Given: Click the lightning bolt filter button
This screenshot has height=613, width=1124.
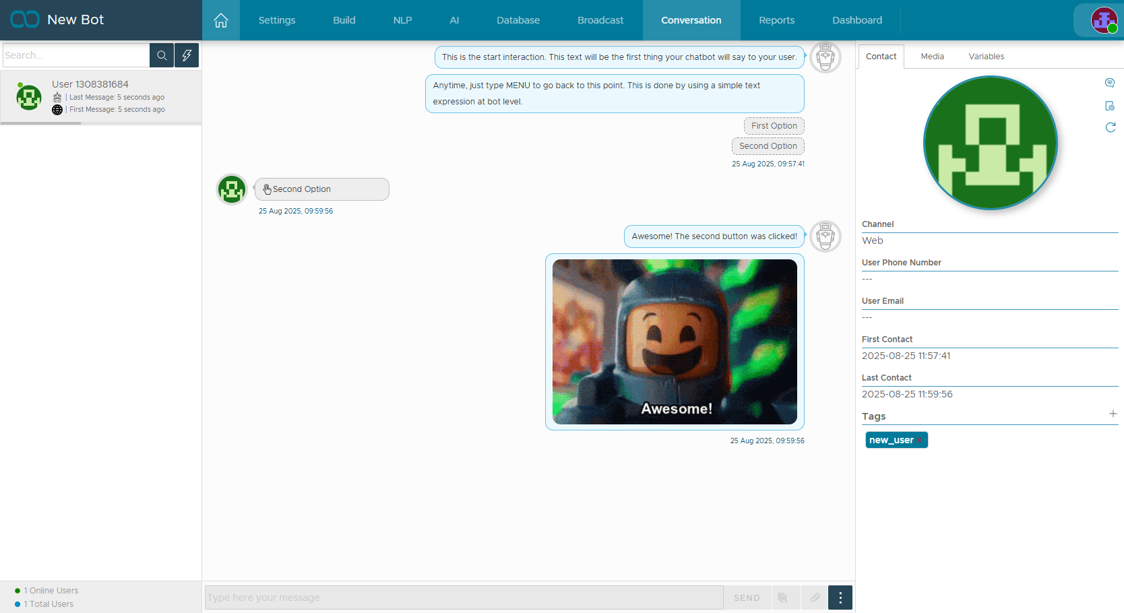Looking at the screenshot, I should point(187,55).
